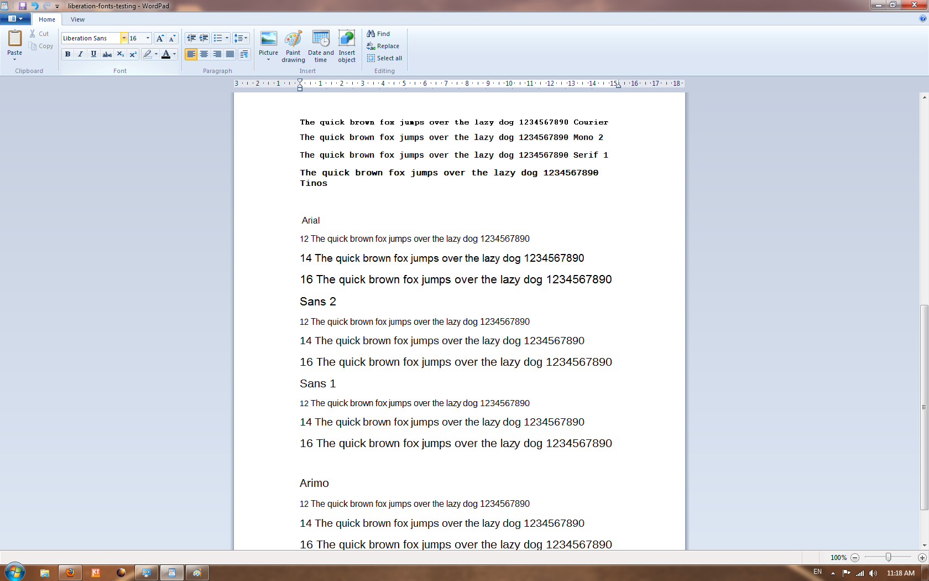
Task: Switch to the View tab
Action: (x=77, y=19)
